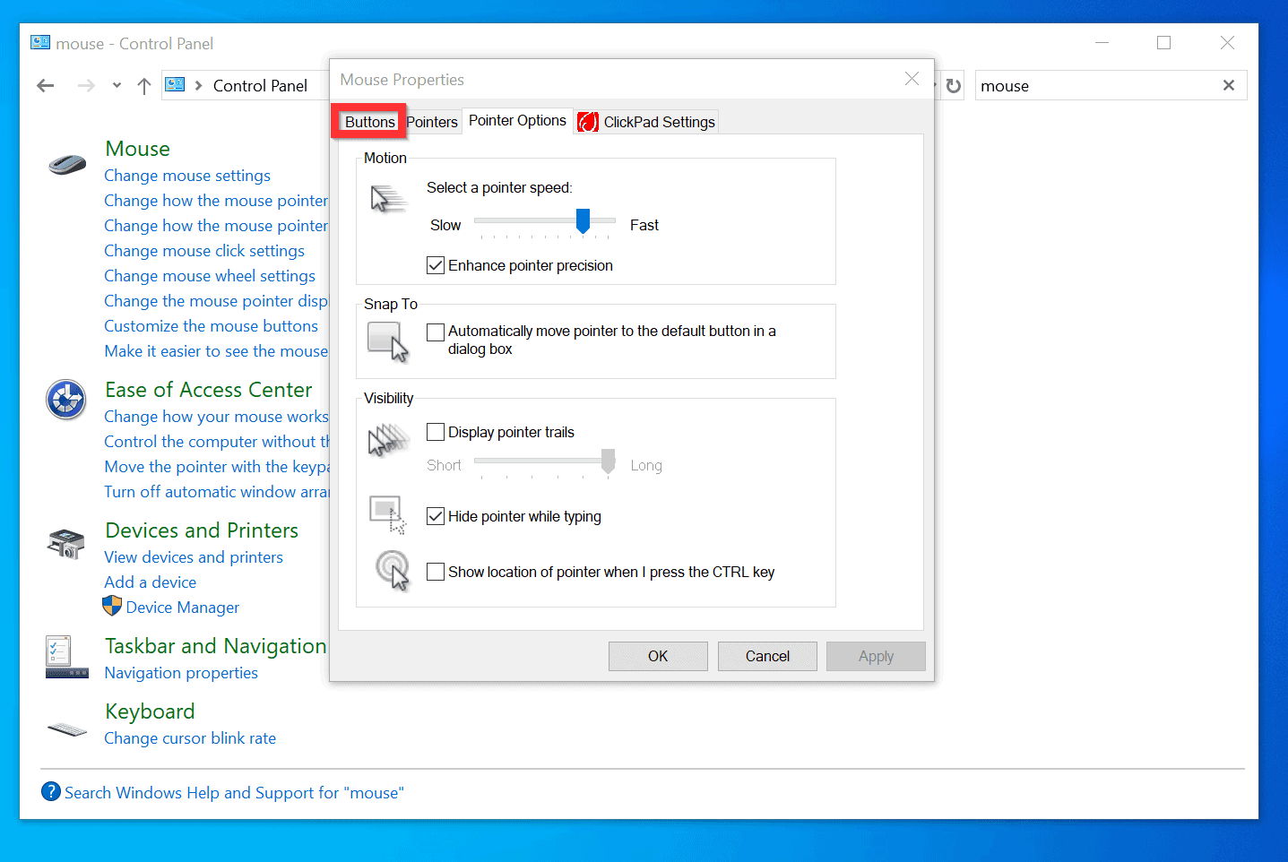Click the Ease of Access Center icon
Screen dimensions: 1288x862
tap(65, 400)
